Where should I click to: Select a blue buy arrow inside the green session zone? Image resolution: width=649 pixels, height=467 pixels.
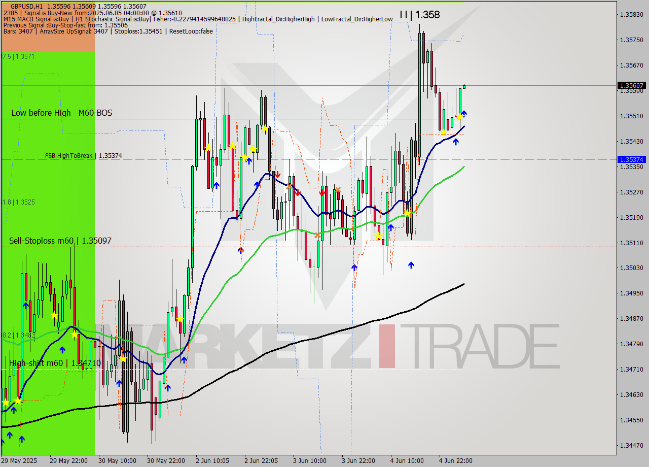click(25, 306)
